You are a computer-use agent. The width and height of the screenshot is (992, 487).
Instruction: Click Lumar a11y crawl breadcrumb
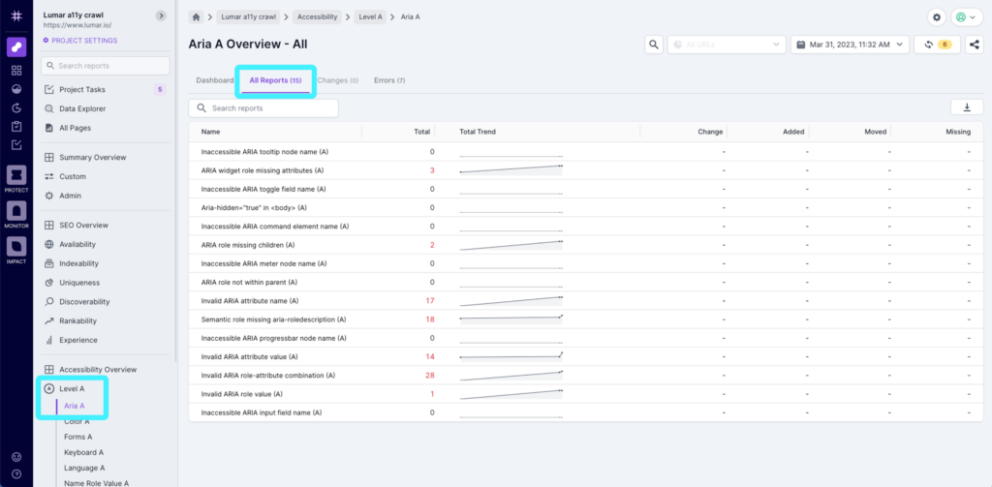coord(249,16)
